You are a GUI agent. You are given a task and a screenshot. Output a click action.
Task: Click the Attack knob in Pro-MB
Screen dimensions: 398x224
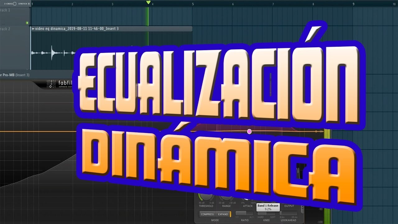click(247, 198)
